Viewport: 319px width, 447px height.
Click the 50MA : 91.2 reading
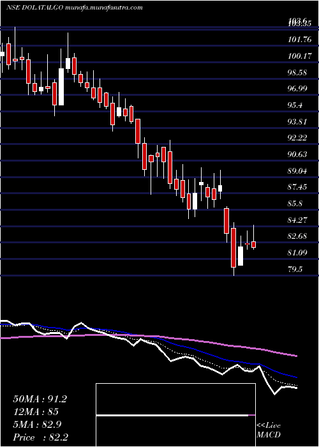coord(40,399)
